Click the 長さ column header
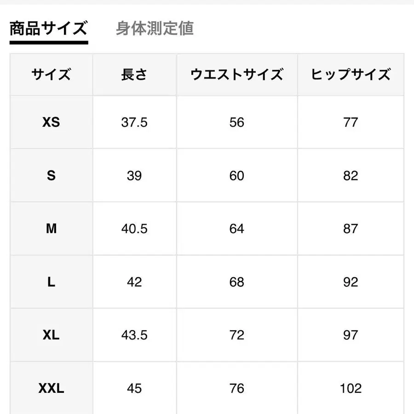414x414 pixels. (133, 74)
